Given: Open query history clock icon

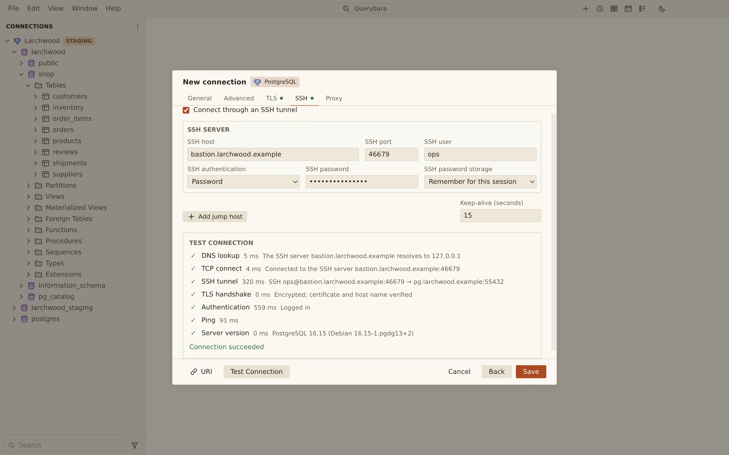Looking at the screenshot, I should point(599,9).
